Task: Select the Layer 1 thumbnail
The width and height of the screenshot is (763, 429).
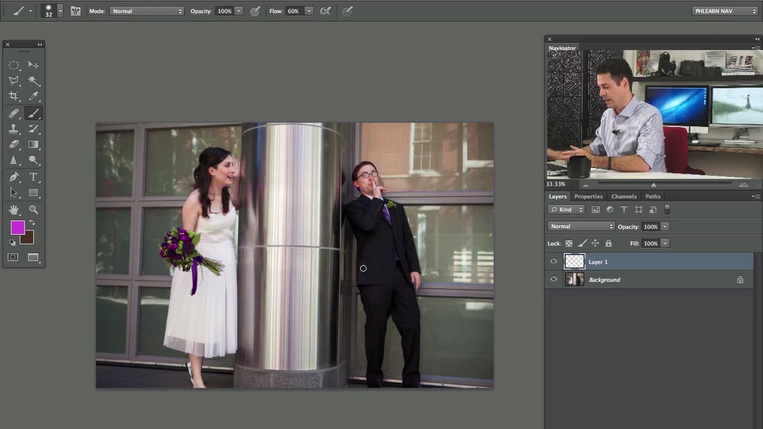Action: [574, 261]
